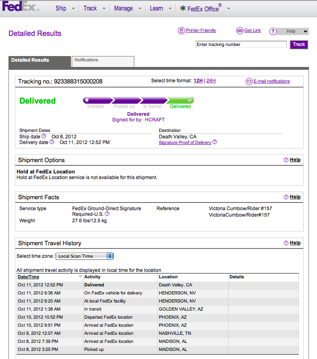Click the E-mail notifications envelope icon
The height and width of the screenshot is (359, 317).
click(x=249, y=81)
